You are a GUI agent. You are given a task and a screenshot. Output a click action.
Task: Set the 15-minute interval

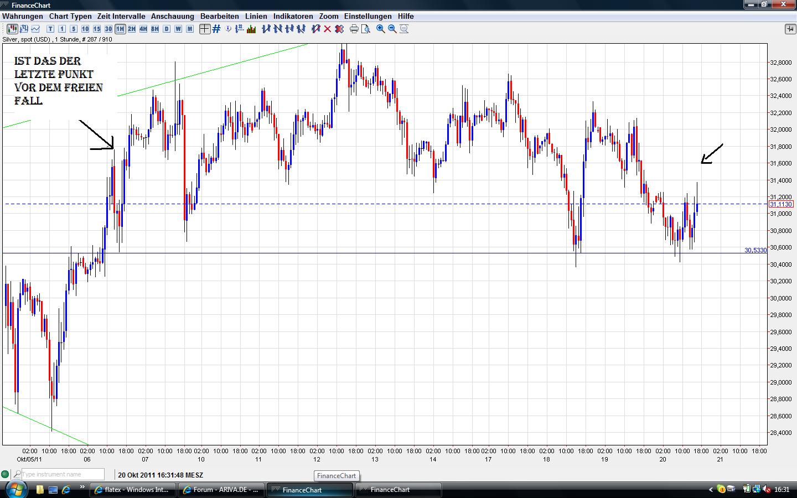(97, 29)
